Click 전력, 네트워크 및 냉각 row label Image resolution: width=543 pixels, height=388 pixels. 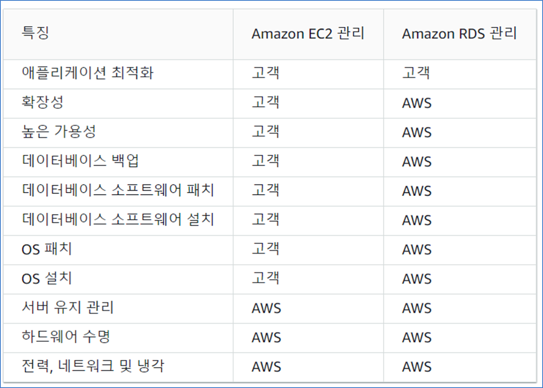[x=93, y=366]
